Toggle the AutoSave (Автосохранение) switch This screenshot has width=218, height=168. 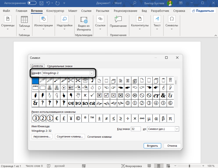click(32, 3)
